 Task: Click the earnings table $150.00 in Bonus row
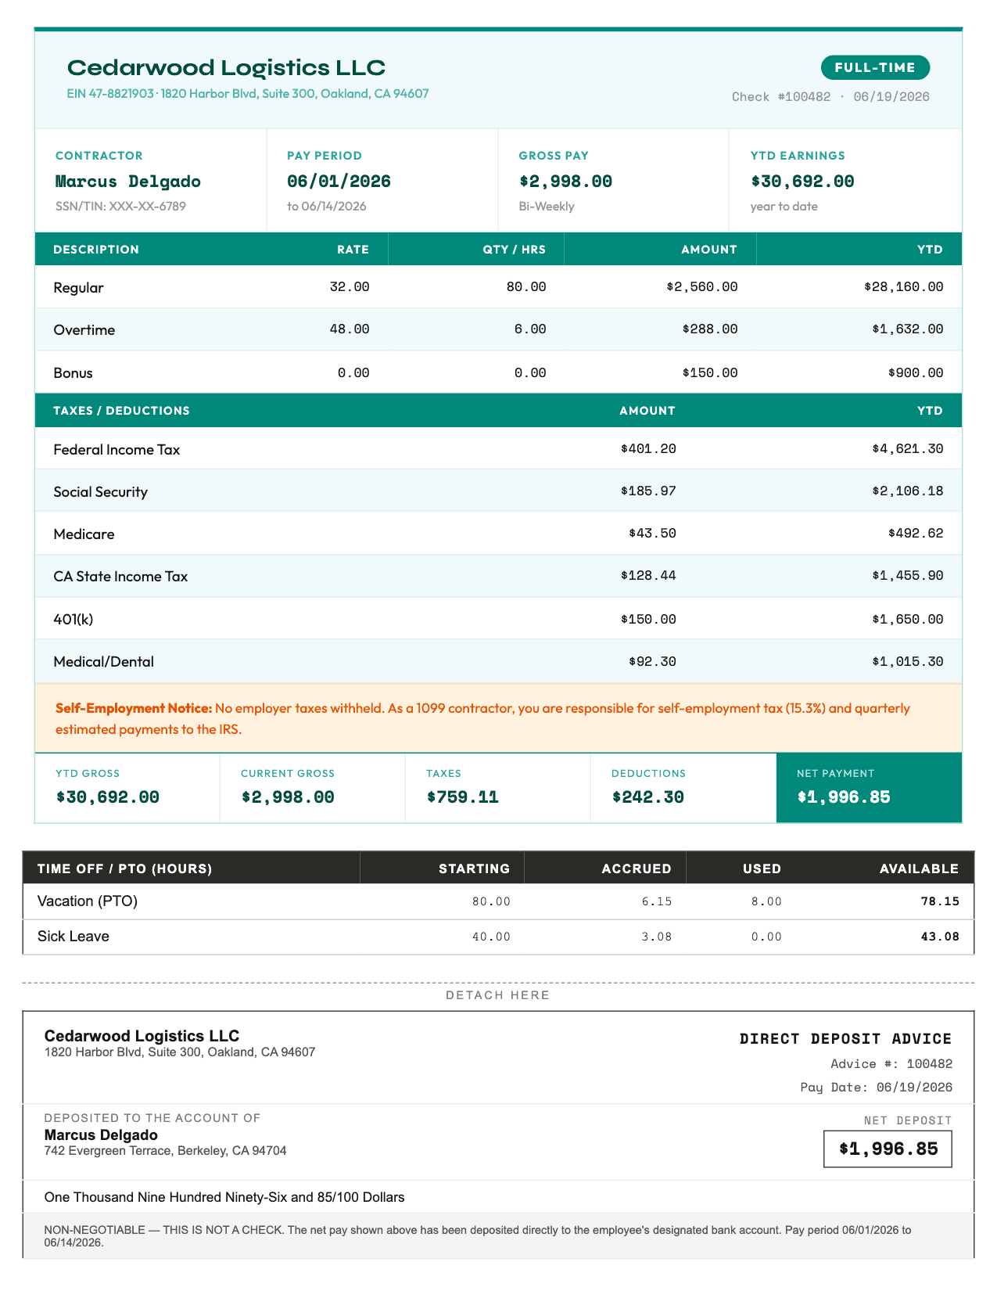tap(710, 372)
